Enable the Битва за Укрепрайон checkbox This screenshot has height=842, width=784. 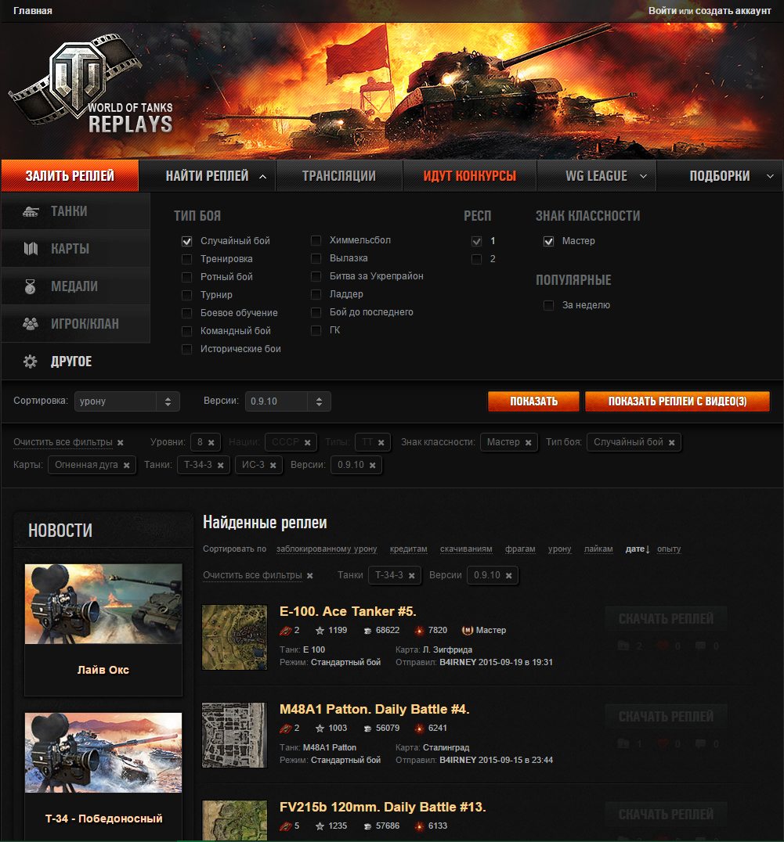tap(316, 276)
